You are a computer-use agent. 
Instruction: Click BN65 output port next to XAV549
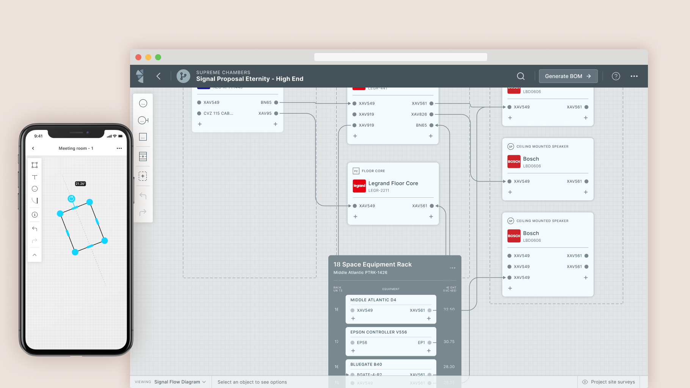[276, 103]
